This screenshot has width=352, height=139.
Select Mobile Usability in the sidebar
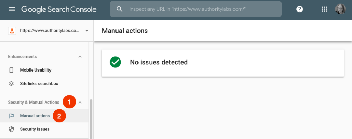(36, 70)
